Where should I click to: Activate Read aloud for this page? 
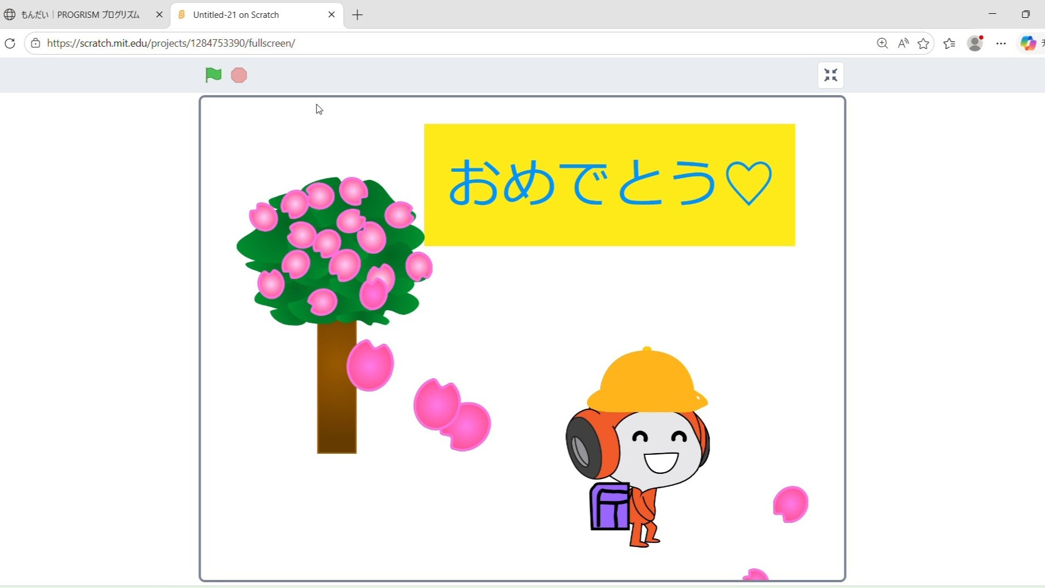pyautogui.click(x=903, y=43)
